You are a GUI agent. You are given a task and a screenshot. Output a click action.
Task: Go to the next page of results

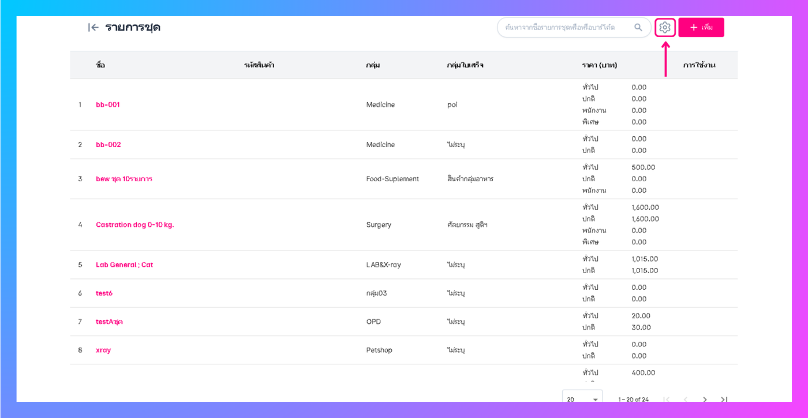705,400
